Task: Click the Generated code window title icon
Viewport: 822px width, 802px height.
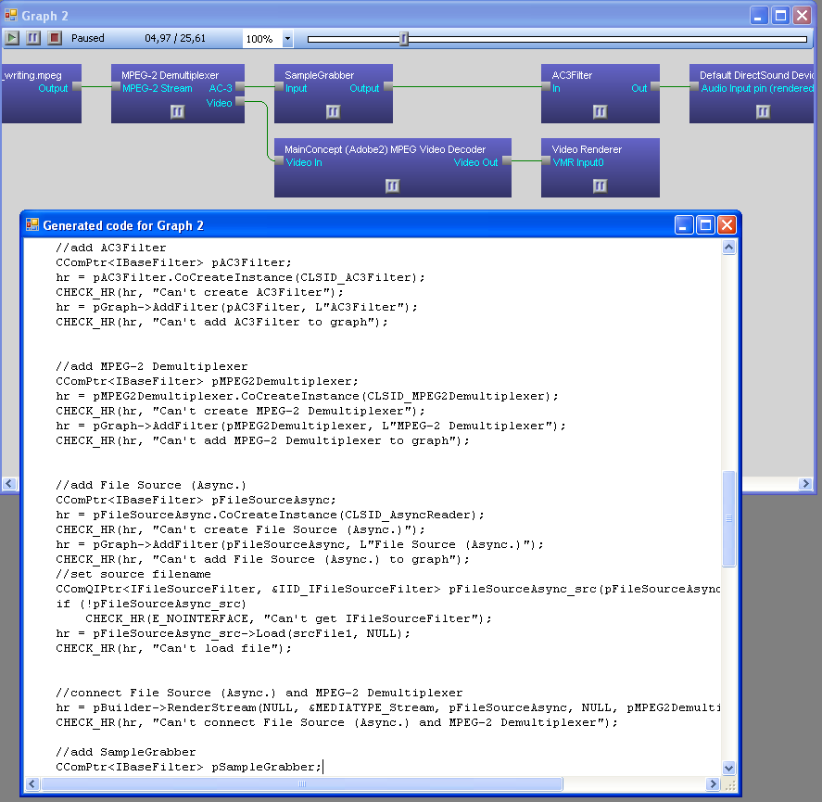Action: pos(32,225)
